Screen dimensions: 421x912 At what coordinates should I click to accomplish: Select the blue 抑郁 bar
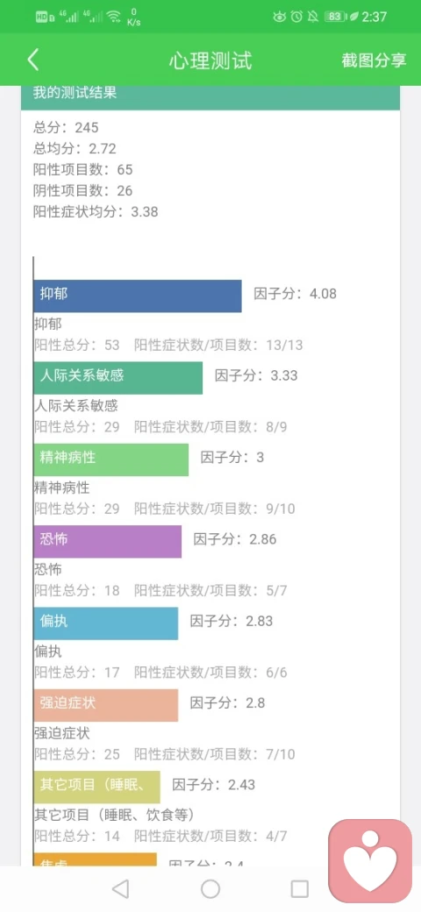click(137, 296)
